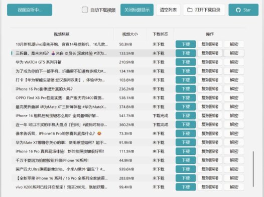Decrypt the 44.9MB 千万不要 video

[x=234, y=160]
